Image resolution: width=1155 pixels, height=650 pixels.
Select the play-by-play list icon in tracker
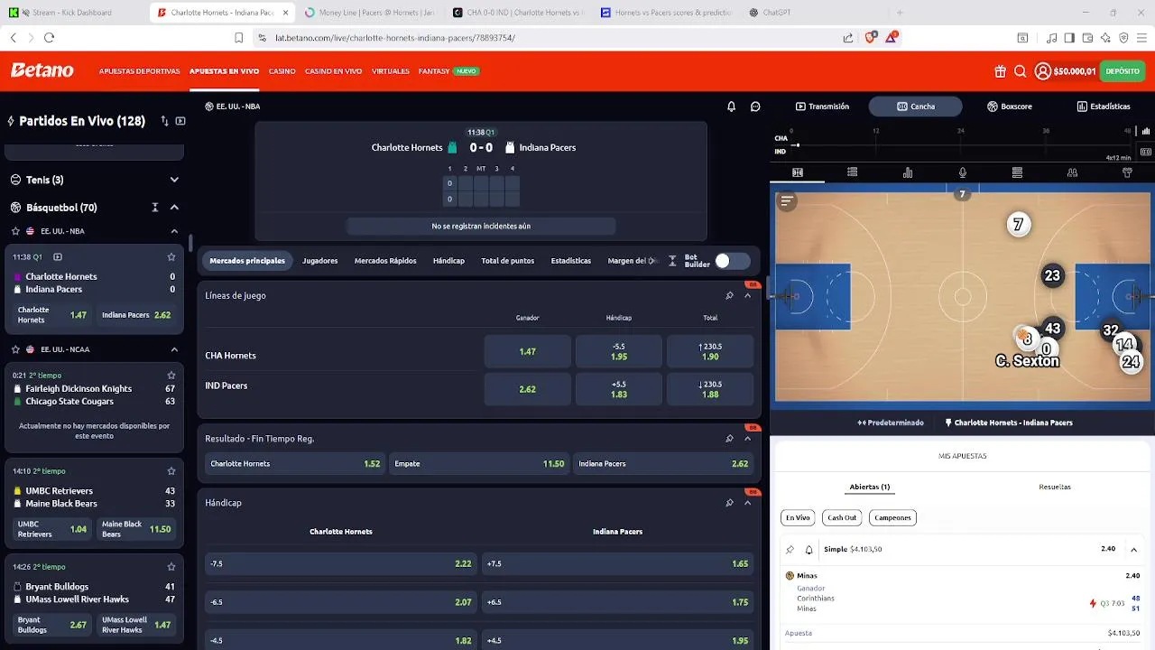click(x=853, y=172)
